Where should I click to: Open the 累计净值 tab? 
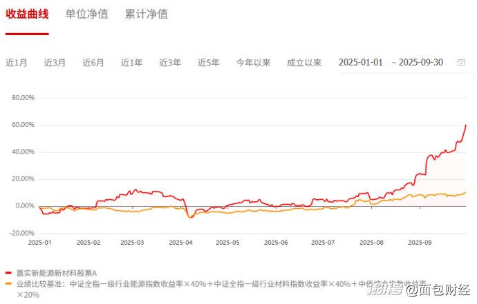(x=147, y=14)
